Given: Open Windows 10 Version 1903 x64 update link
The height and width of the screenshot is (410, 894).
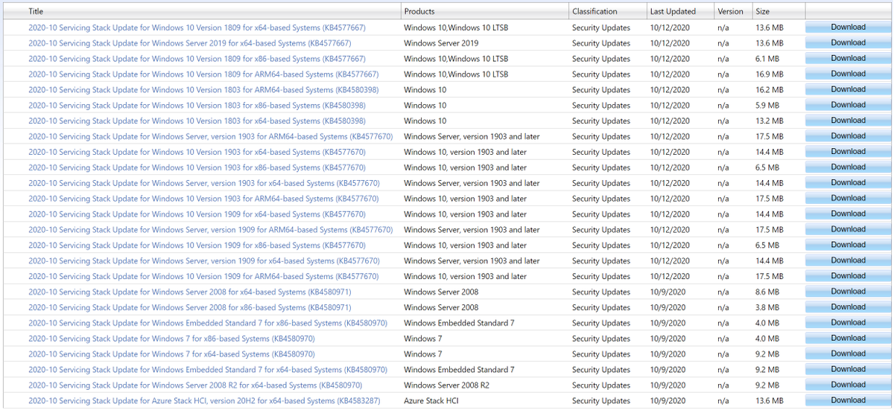Looking at the screenshot, I should pos(197,152).
